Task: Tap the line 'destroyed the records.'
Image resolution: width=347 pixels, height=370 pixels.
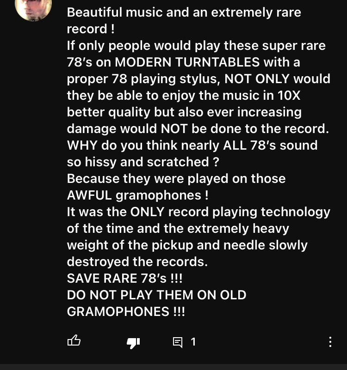Action: pyautogui.click(x=137, y=262)
